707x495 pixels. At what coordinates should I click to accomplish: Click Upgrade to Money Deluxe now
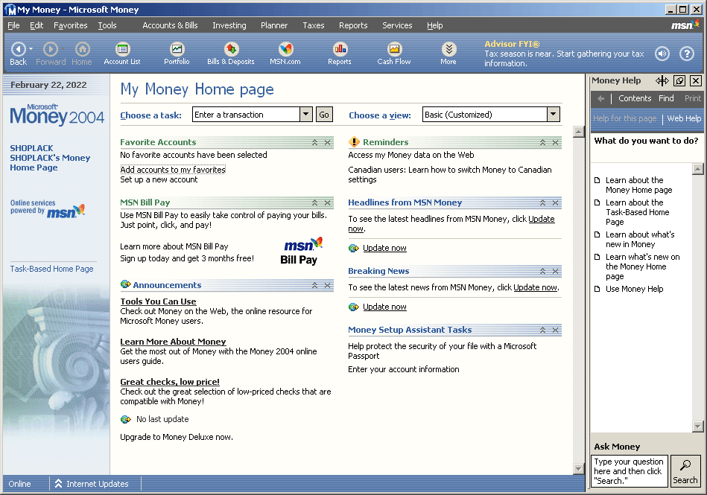click(177, 437)
